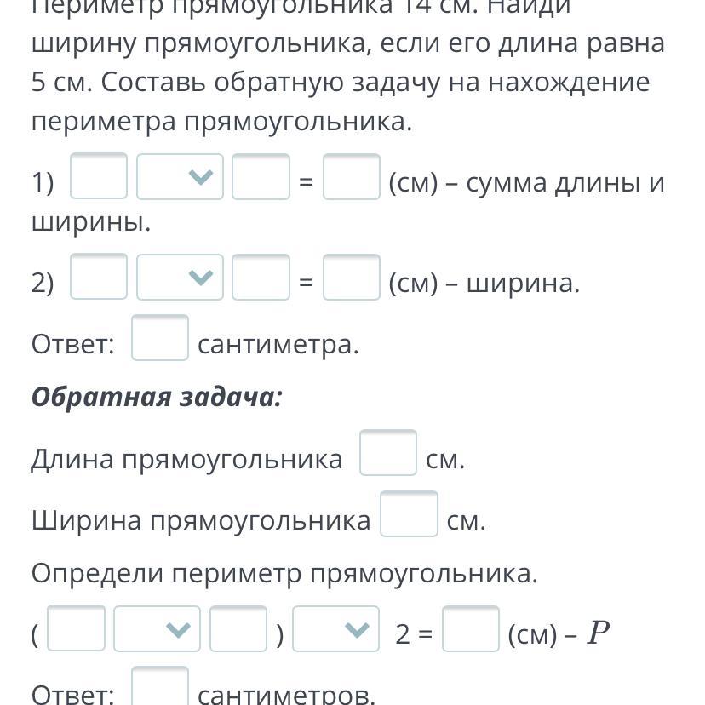The image size is (705, 705).
Task: Click first number field in step 2
Action: point(99,278)
